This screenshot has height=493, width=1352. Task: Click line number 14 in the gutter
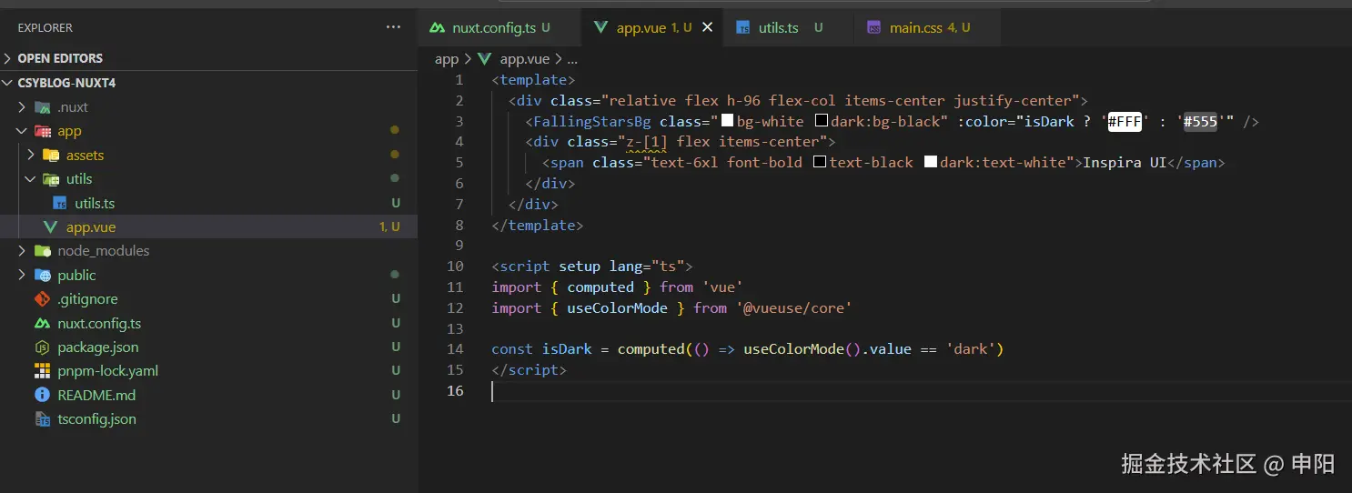456,349
